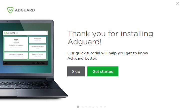
Task: Go to the last tutorial page dot
Action: [105, 107]
